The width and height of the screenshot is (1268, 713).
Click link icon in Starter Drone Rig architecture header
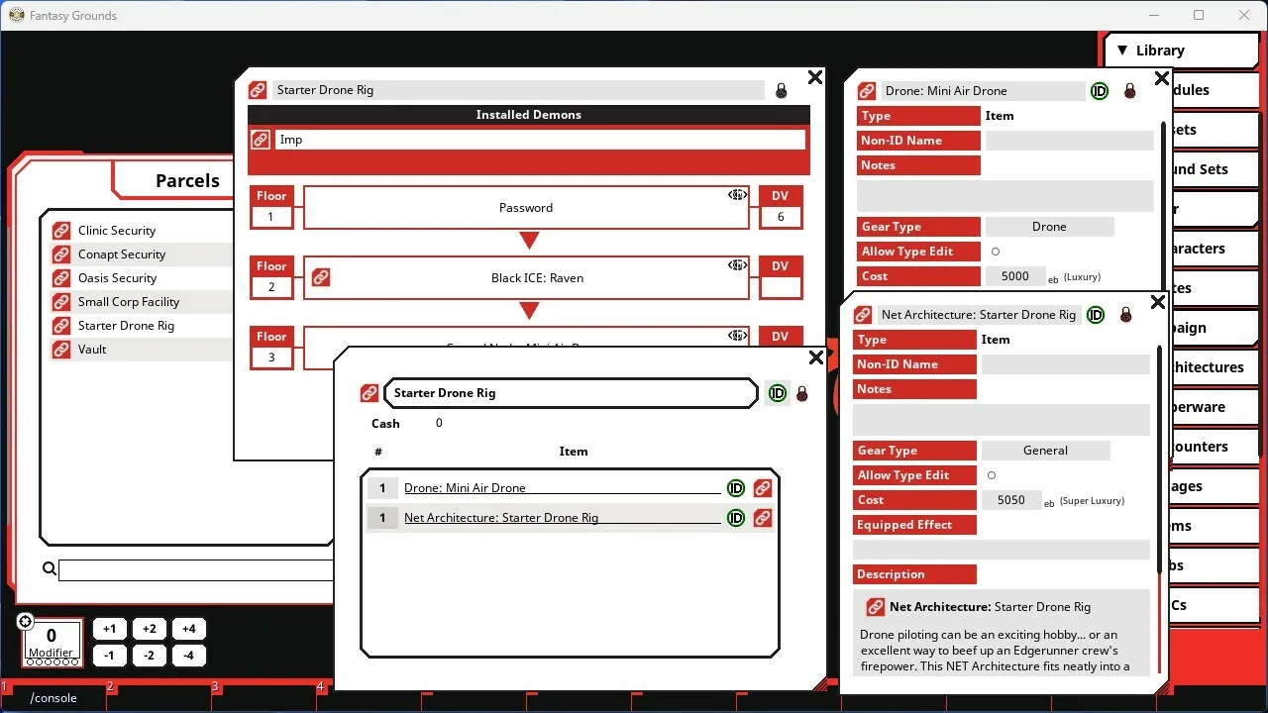coord(258,90)
